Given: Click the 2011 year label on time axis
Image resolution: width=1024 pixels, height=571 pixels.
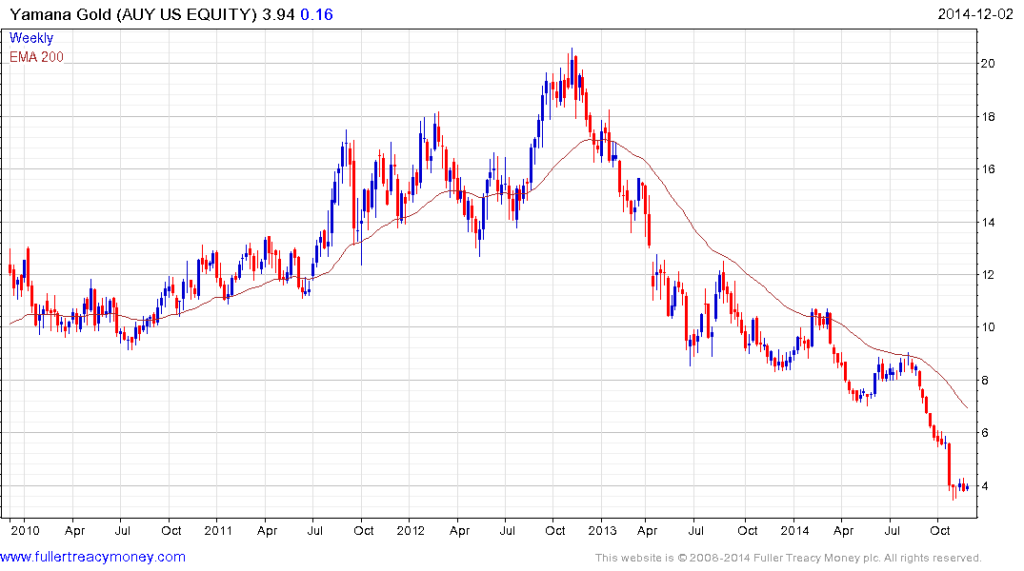Looking at the screenshot, I should click(x=218, y=530).
